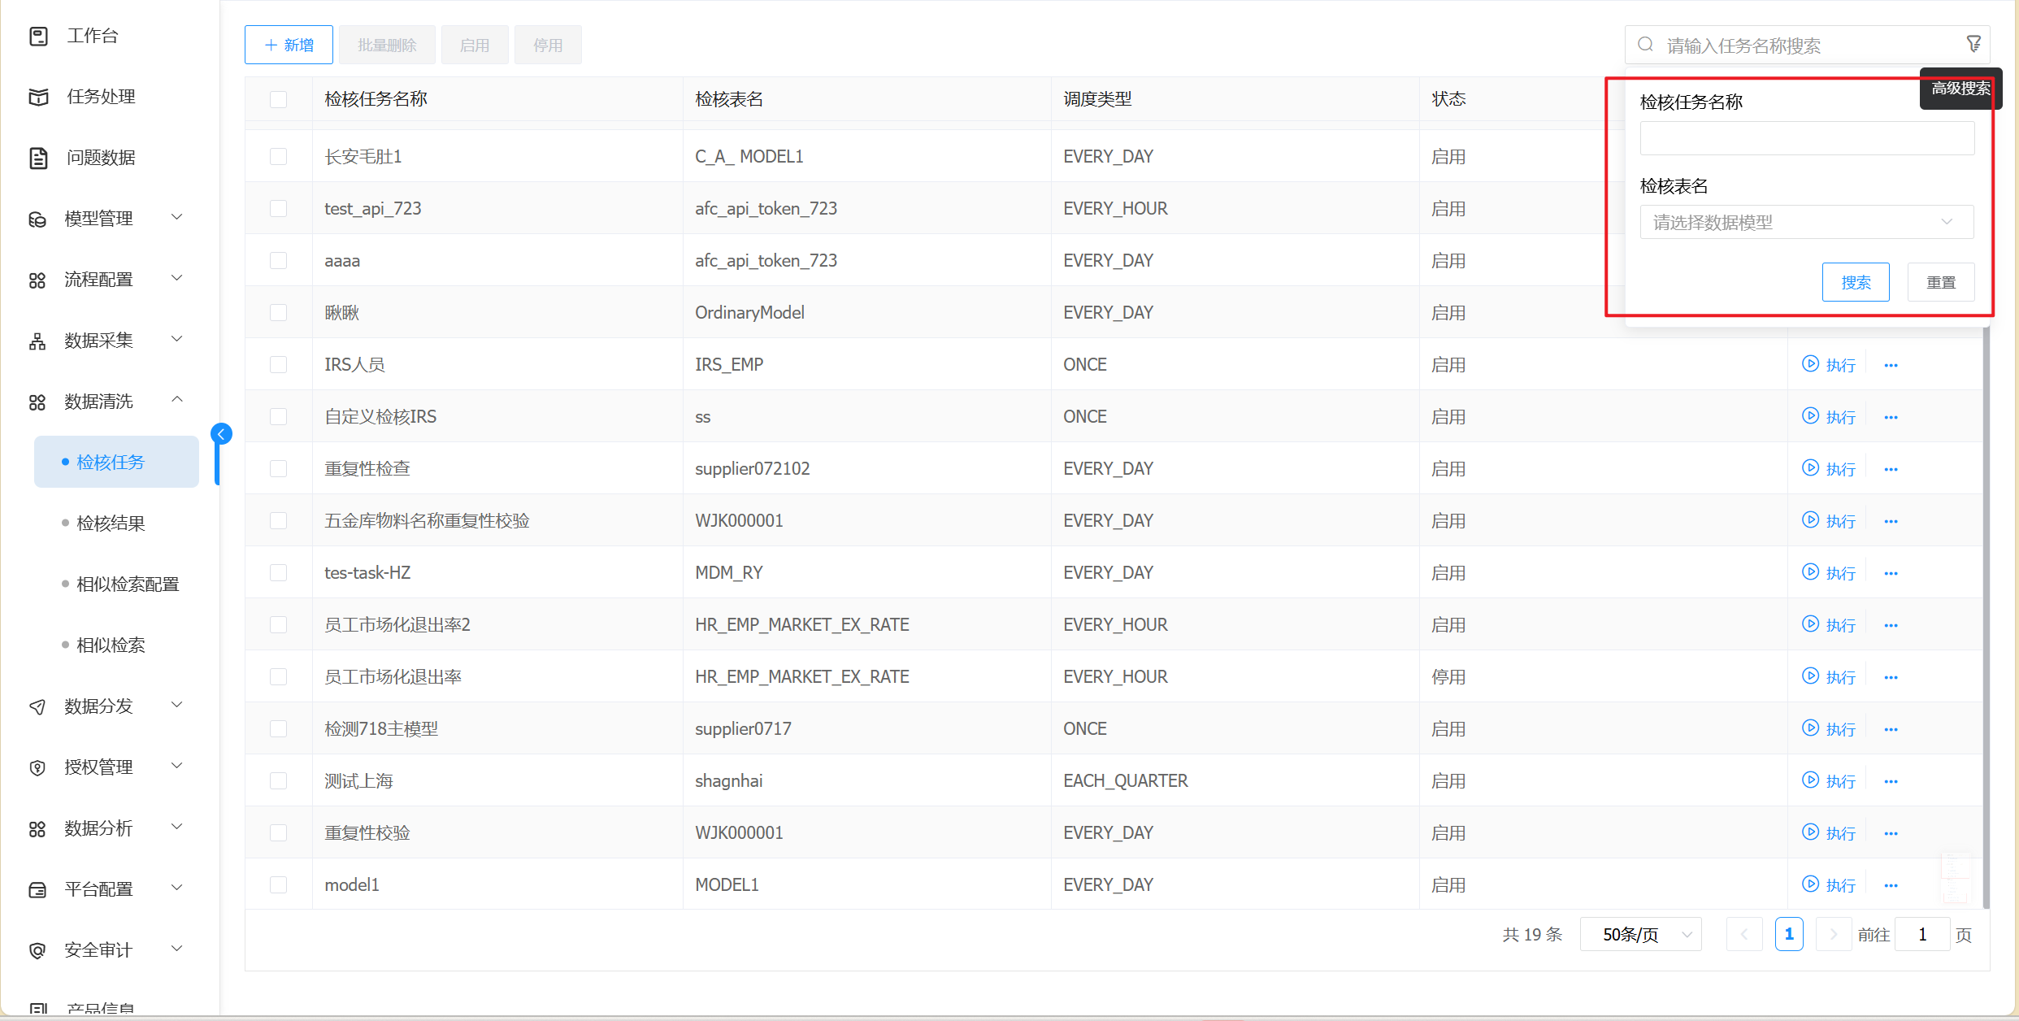
Task: Open the 50条/页 page size dropdown
Action: coord(1640,934)
